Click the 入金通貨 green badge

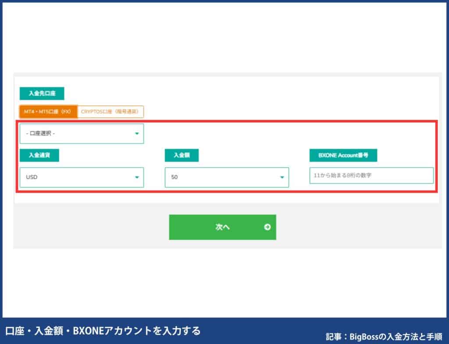click(x=39, y=155)
